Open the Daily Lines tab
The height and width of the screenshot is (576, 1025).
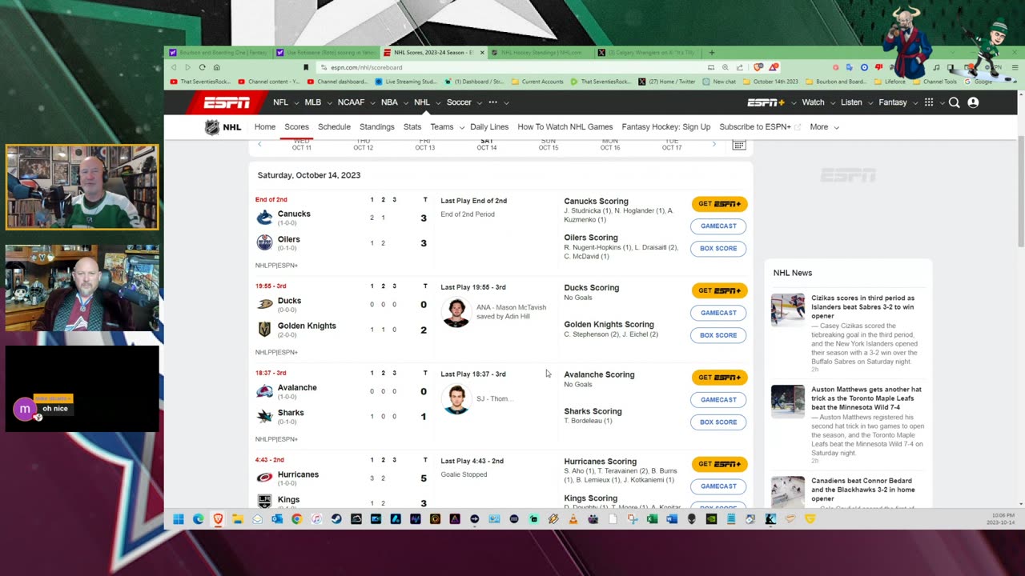click(x=489, y=127)
